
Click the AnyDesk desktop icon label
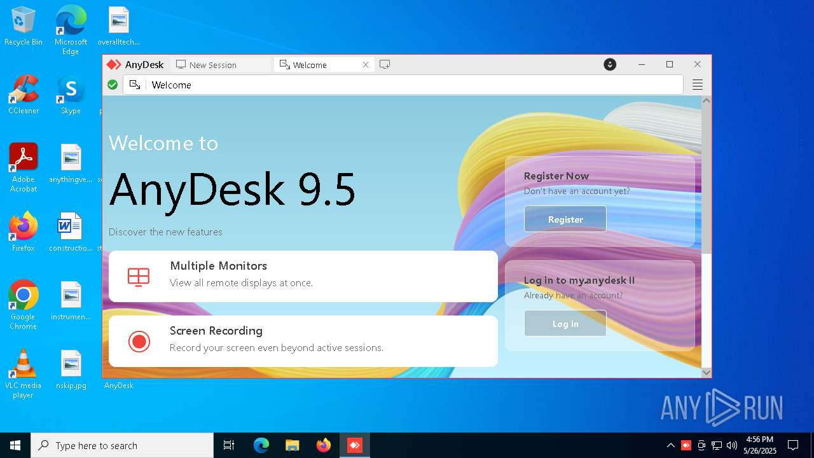(118, 385)
